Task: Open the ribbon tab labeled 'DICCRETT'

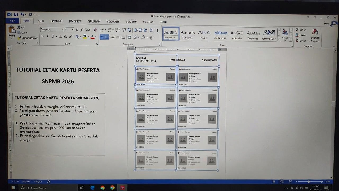Action: [x=75, y=21]
